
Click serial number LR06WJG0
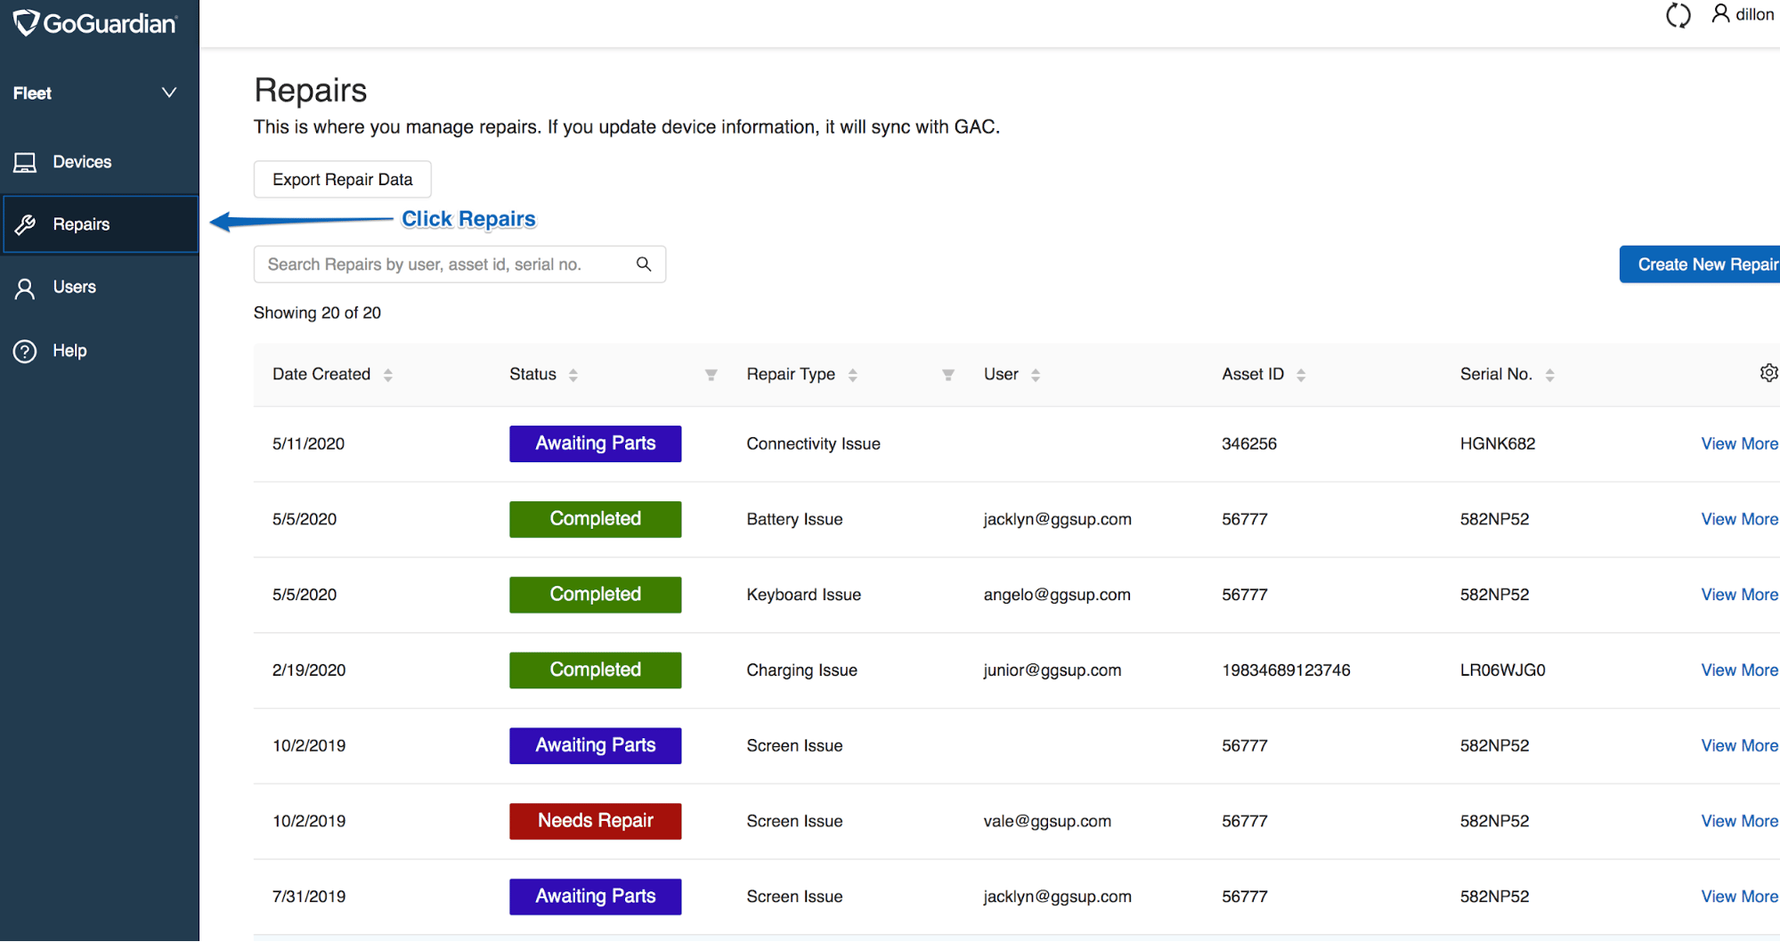1502,670
